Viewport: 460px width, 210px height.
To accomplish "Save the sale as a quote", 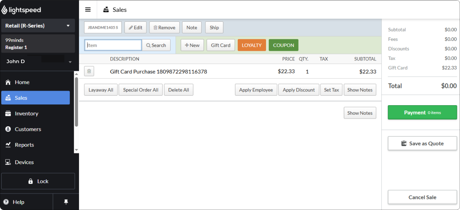I will click(x=422, y=143).
